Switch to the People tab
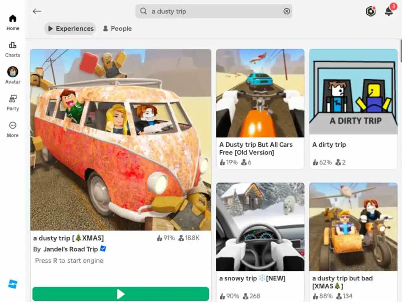Screen dimensions: 402x302 pyautogui.click(x=117, y=28)
